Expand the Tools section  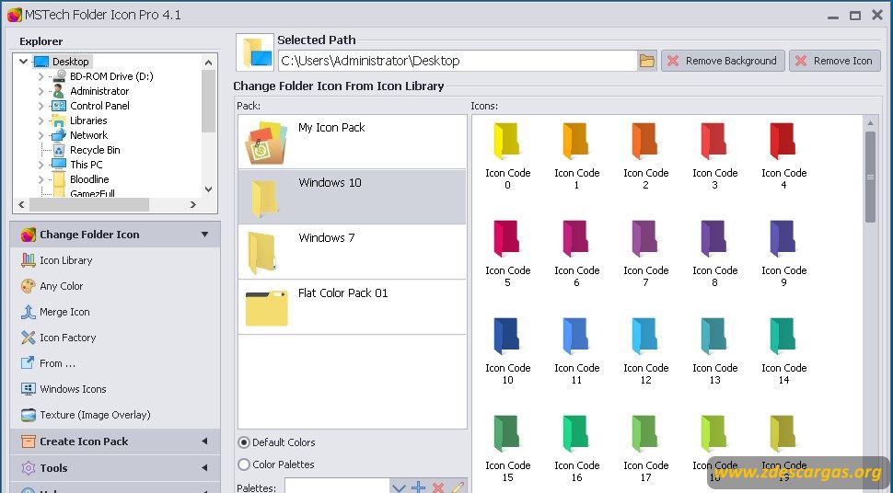click(x=204, y=468)
